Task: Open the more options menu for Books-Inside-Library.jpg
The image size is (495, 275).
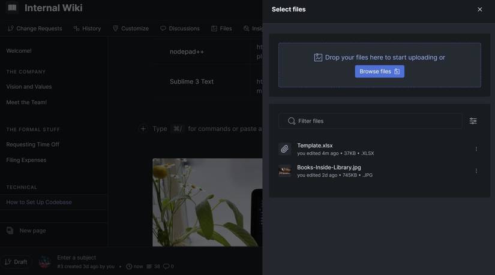Action: pos(476,171)
